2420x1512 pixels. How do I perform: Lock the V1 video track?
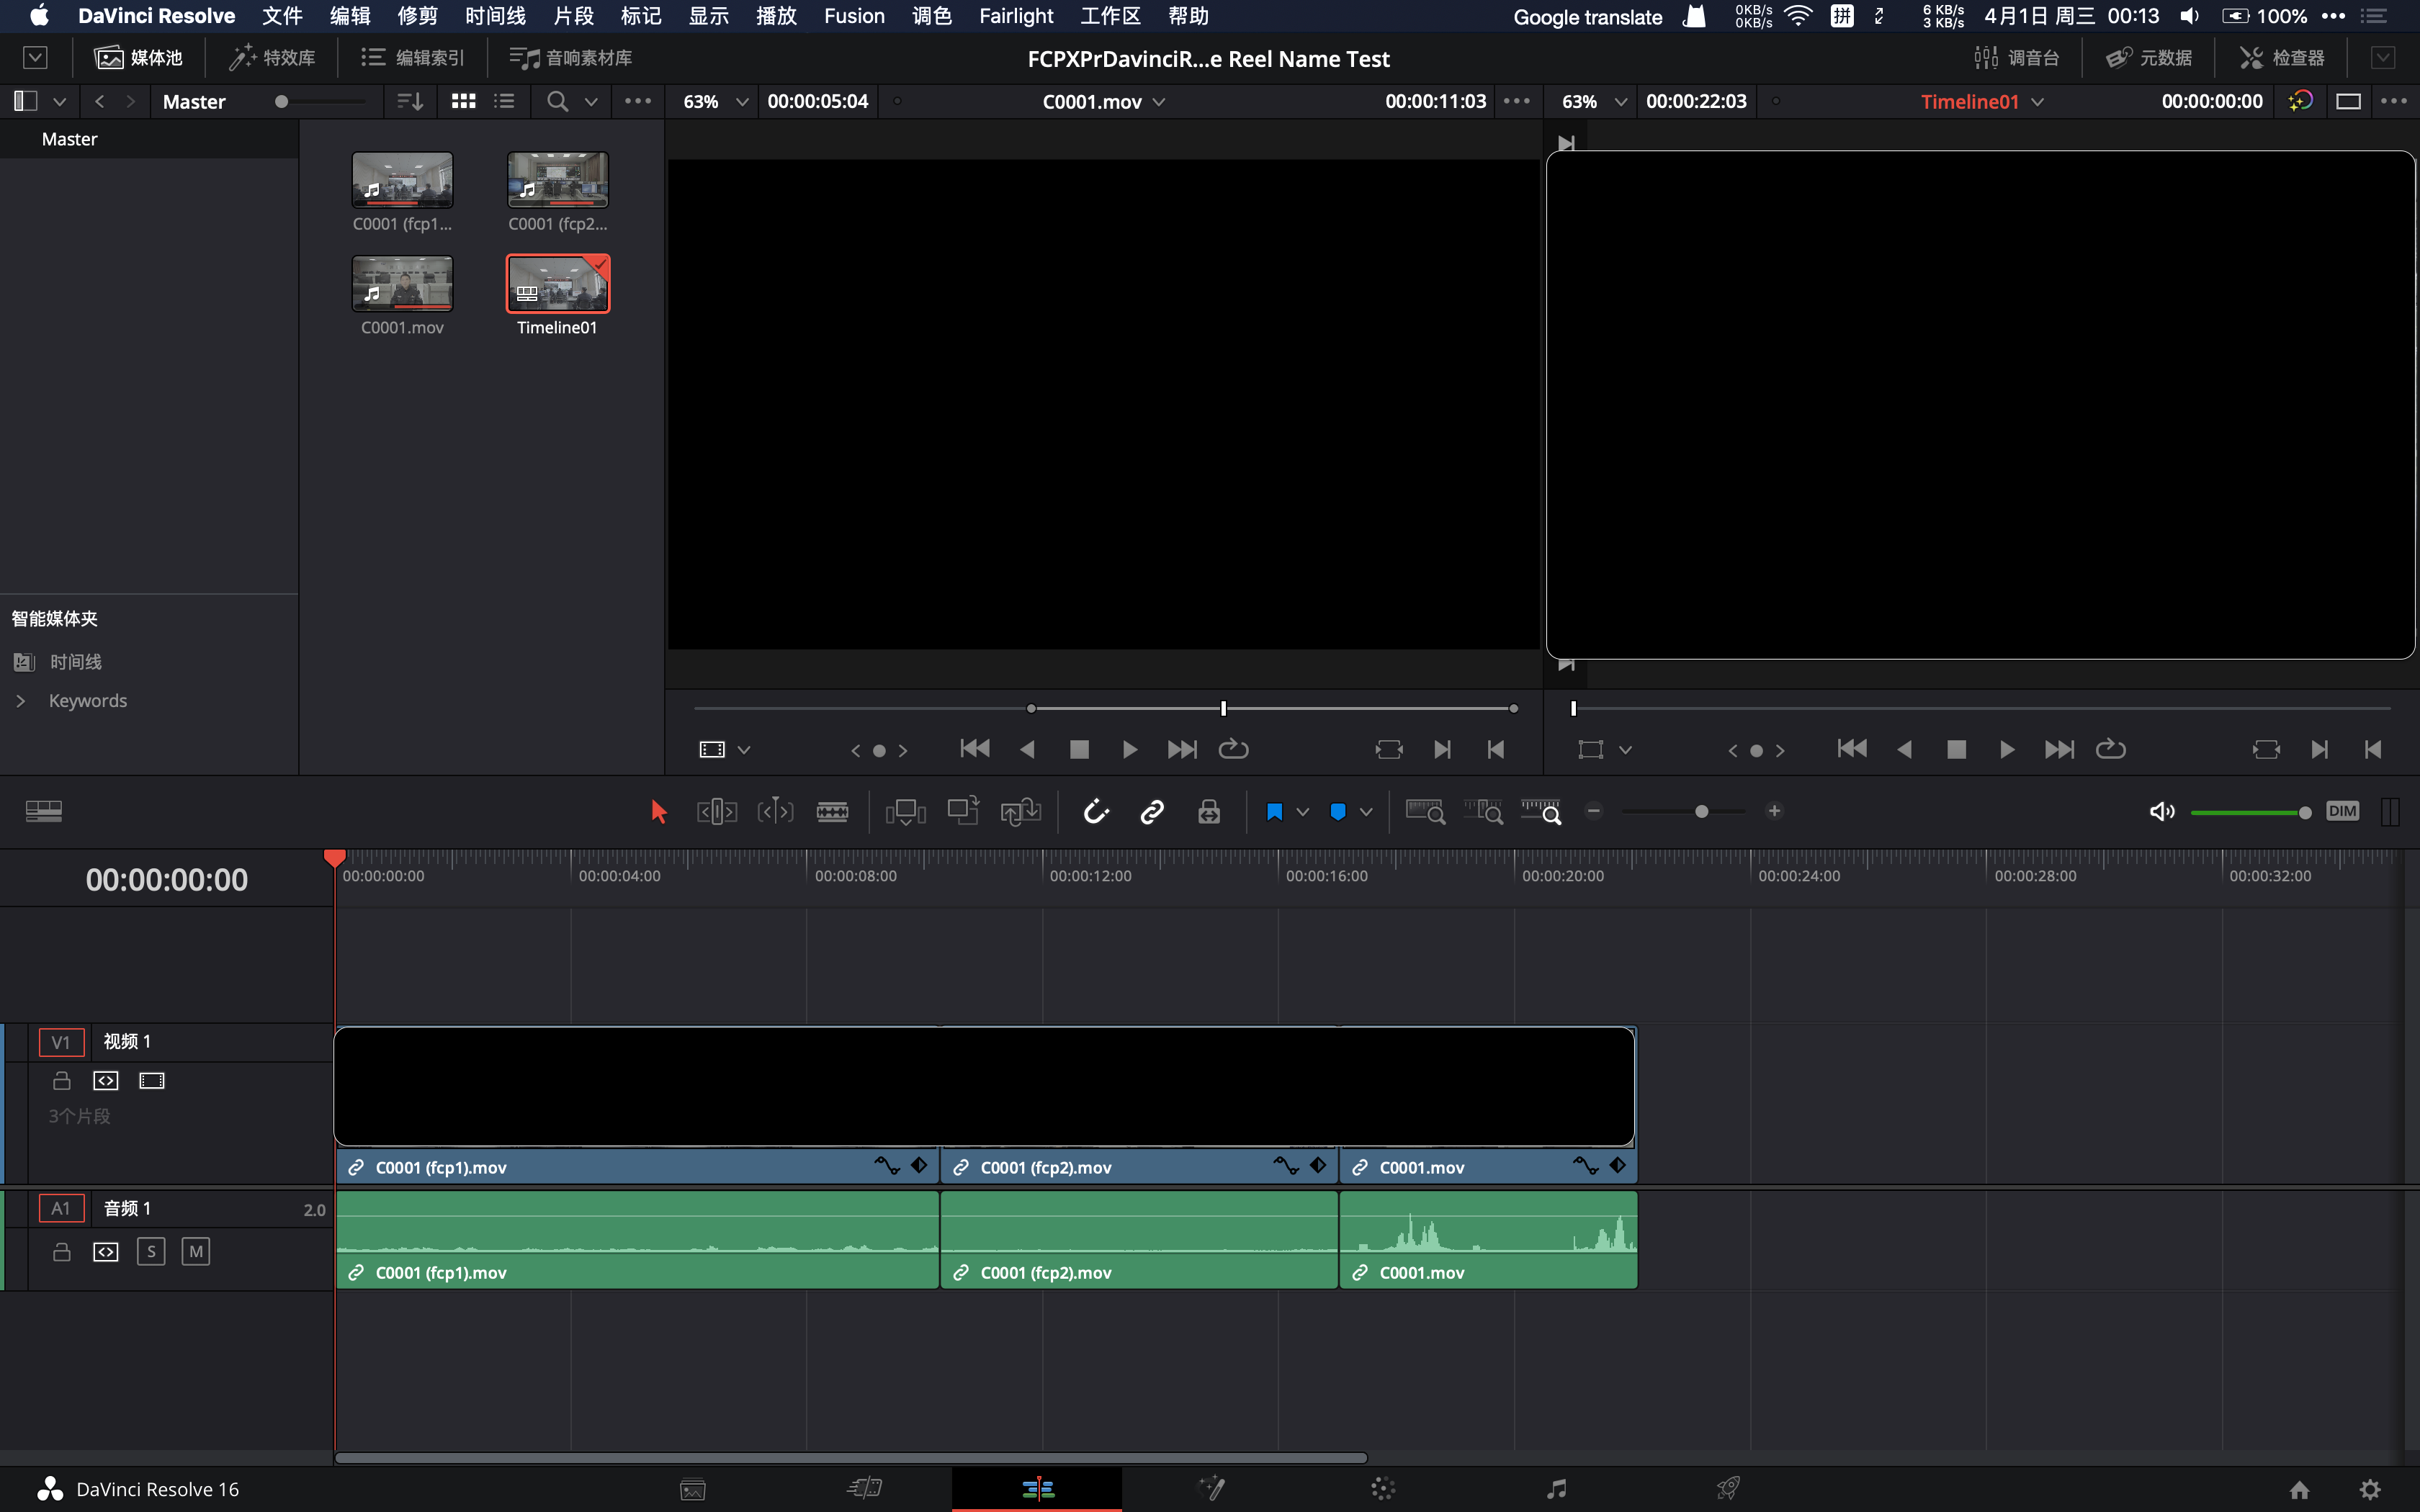pyautogui.click(x=62, y=1081)
